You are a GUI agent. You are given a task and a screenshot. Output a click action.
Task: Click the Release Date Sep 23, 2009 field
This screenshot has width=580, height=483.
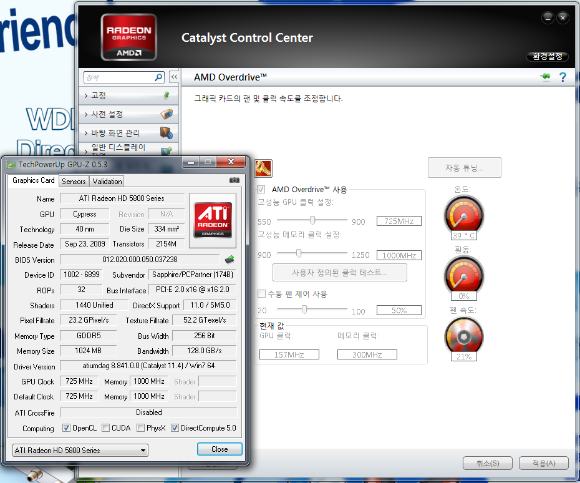[x=85, y=244]
